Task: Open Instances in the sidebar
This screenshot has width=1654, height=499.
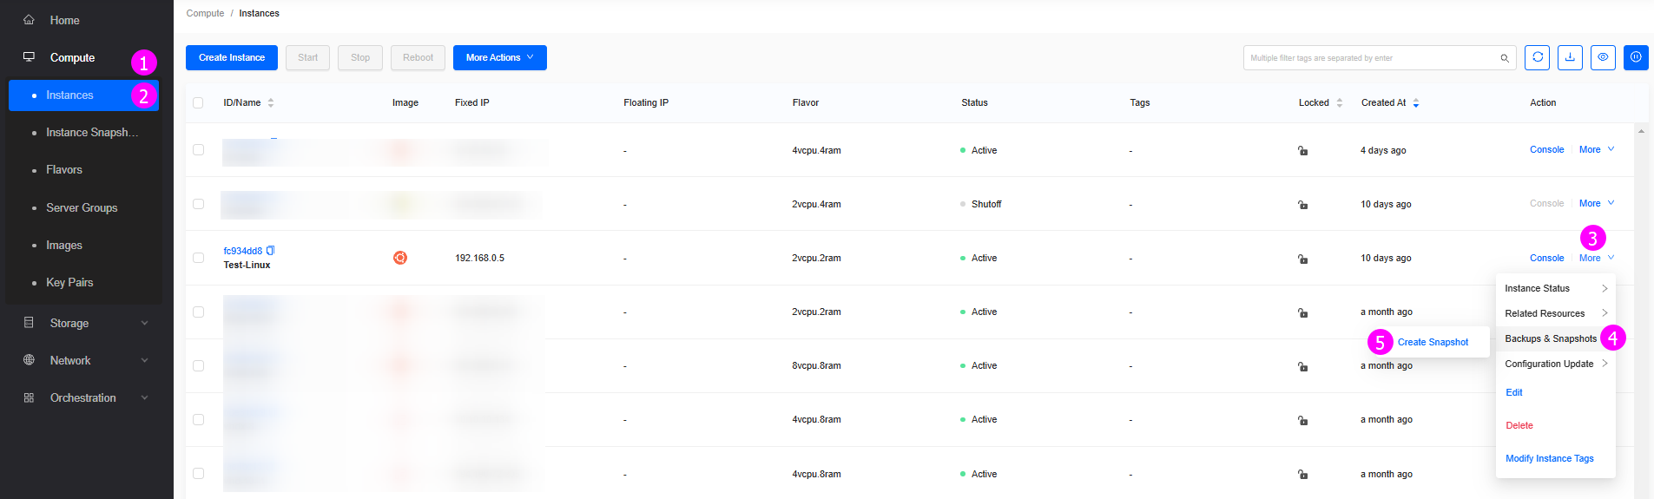Action: [83, 95]
